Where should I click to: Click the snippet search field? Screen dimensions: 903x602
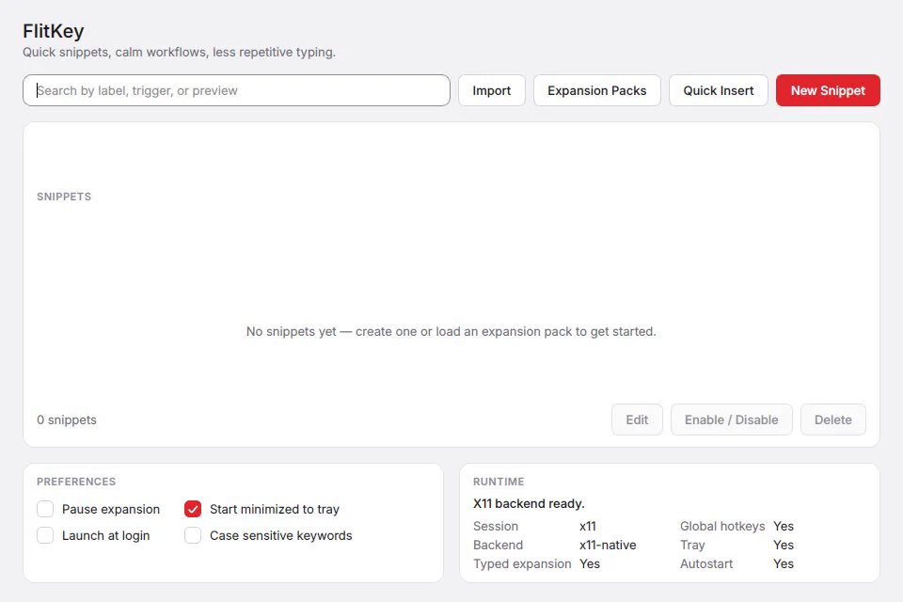pyautogui.click(x=236, y=90)
